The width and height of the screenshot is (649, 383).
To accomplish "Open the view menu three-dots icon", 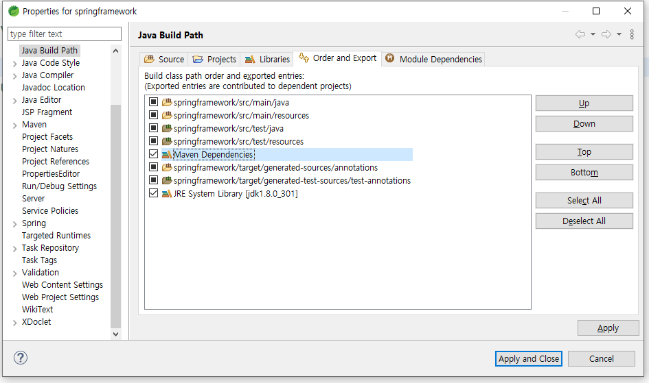I will tap(632, 34).
